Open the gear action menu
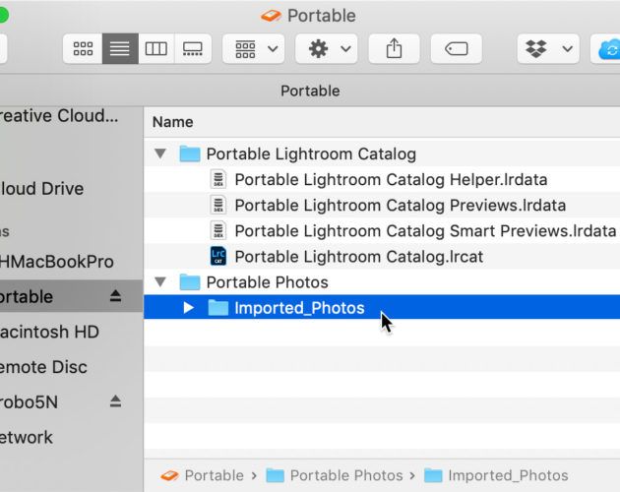620x492 pixels. [x=327, y=49]
